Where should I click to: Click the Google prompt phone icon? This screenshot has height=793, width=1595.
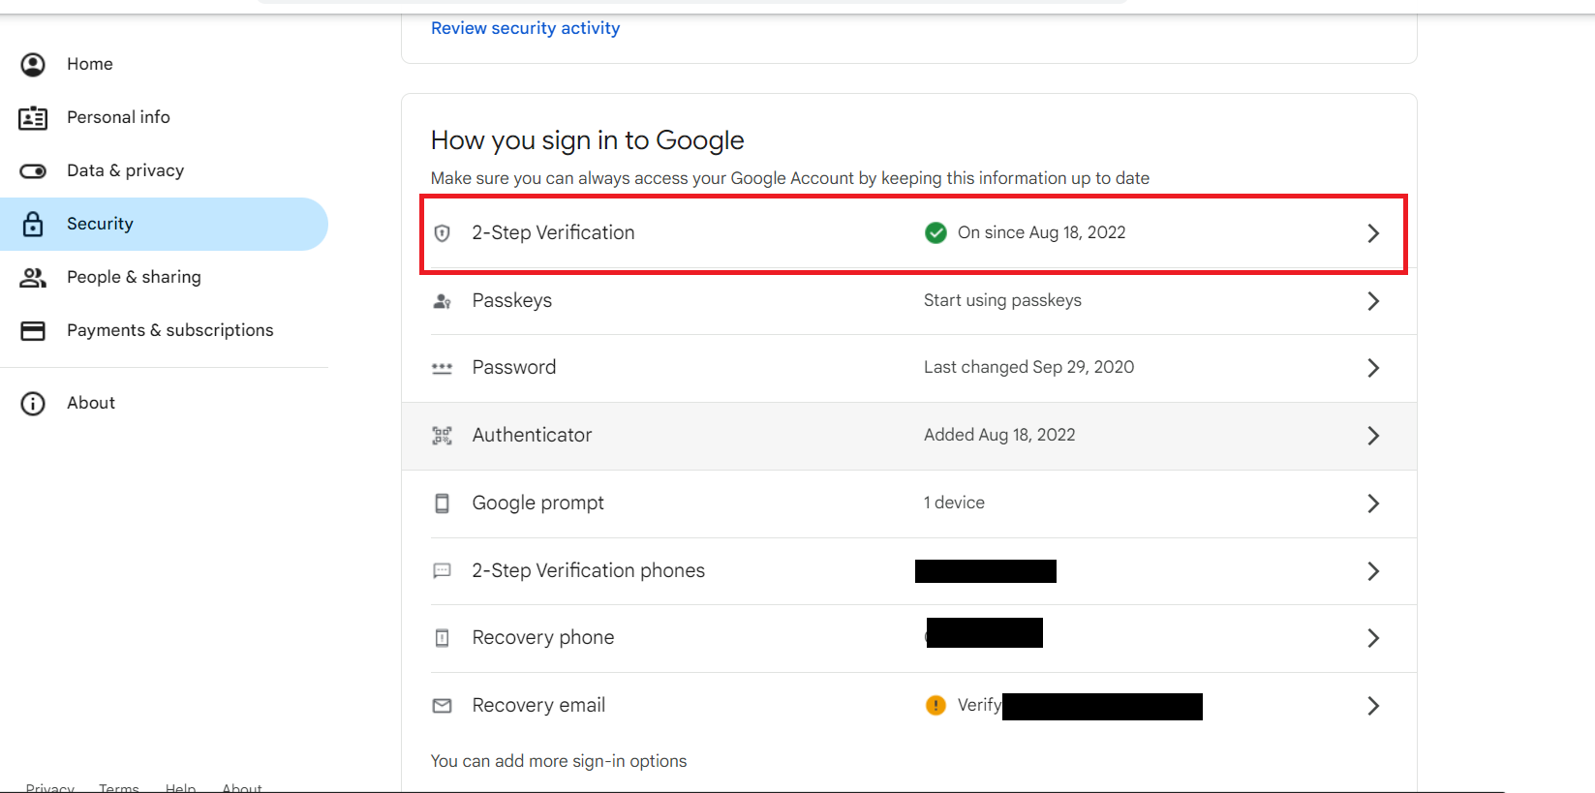tap(443, 503)
